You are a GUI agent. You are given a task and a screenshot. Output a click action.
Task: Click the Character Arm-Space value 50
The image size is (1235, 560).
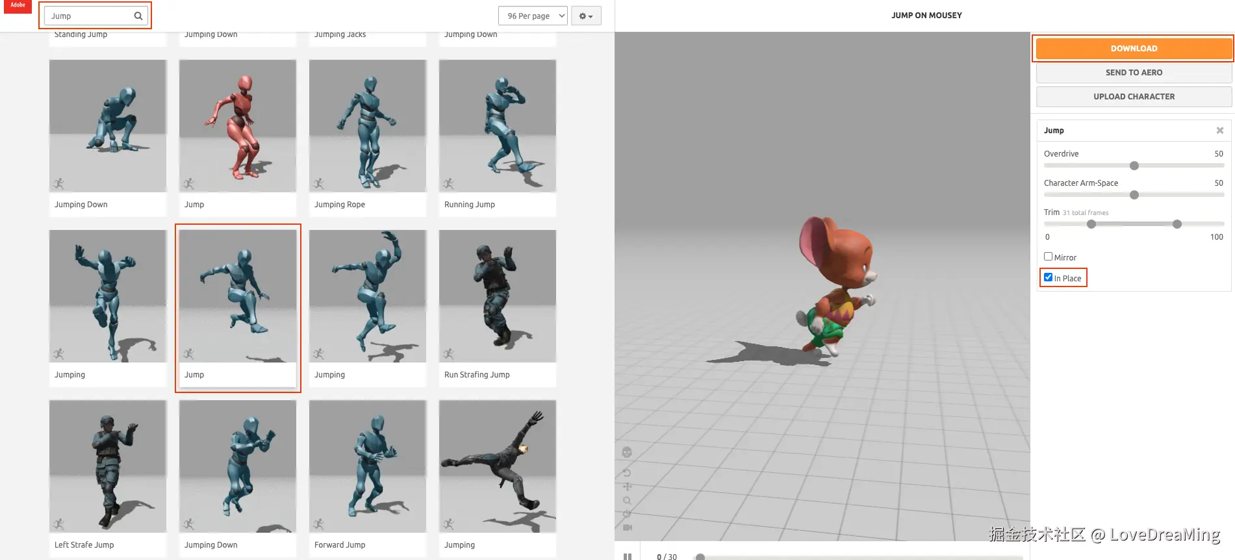(1219, 183)
